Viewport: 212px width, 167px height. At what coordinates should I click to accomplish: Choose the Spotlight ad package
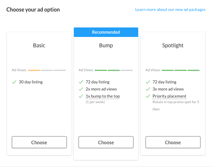[173, 142]
